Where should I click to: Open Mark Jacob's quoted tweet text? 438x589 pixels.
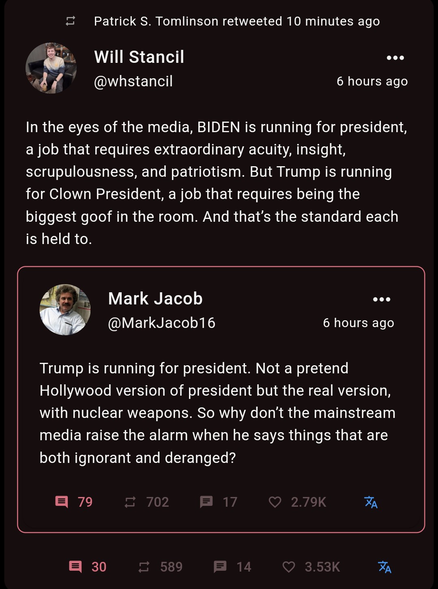click(x=217, y=413)
